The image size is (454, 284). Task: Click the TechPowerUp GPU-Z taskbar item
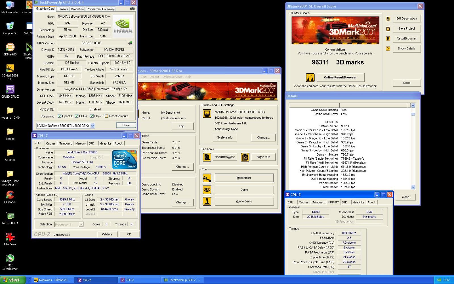coord(182,280)
